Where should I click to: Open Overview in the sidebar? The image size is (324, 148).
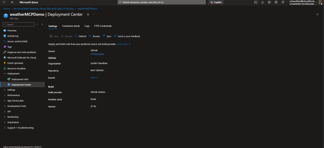[x=12, y=31]
